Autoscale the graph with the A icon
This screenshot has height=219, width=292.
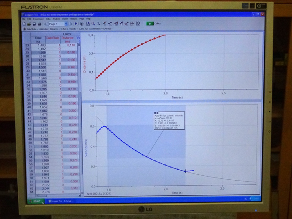(88, 23)
